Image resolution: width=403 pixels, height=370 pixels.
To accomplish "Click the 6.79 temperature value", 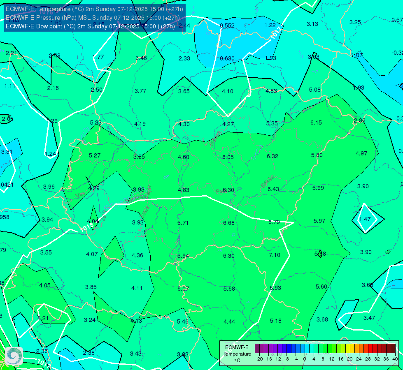I will (x=274, y=222).
